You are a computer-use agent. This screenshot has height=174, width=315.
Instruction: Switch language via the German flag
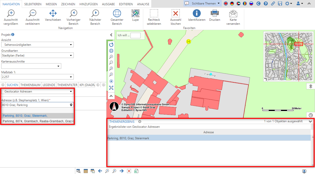click(232, 3)
